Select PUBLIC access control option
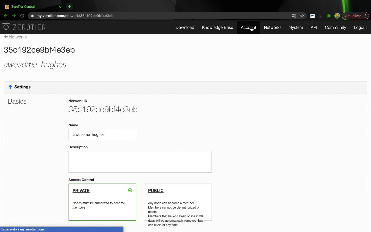The height and width of the screenshot is (232, 371). tap(178, 202)
